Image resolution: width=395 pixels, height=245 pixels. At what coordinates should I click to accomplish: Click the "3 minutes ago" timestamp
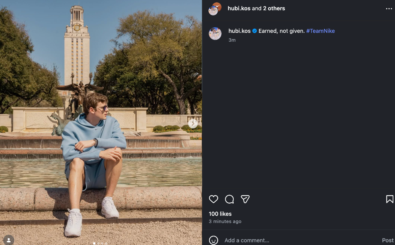pos(225,221)
